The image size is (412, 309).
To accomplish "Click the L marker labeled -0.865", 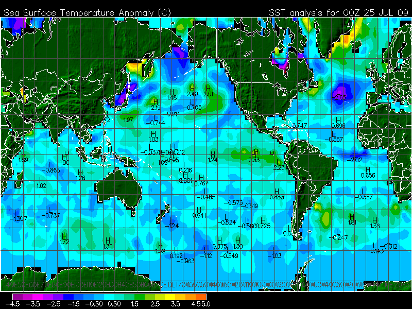I will point(51,164).
